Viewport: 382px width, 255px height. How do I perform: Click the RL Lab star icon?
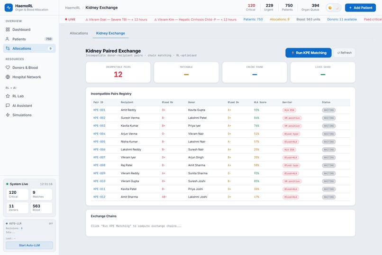[8, 96]
